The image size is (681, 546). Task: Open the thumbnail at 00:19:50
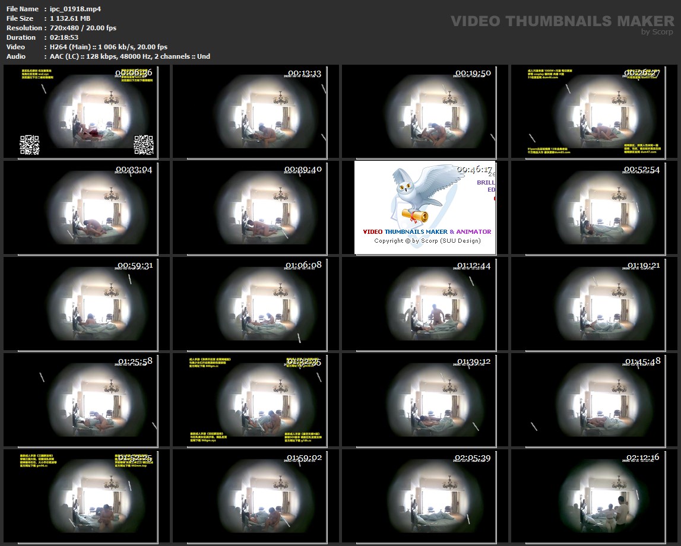(x=425, y=112)
